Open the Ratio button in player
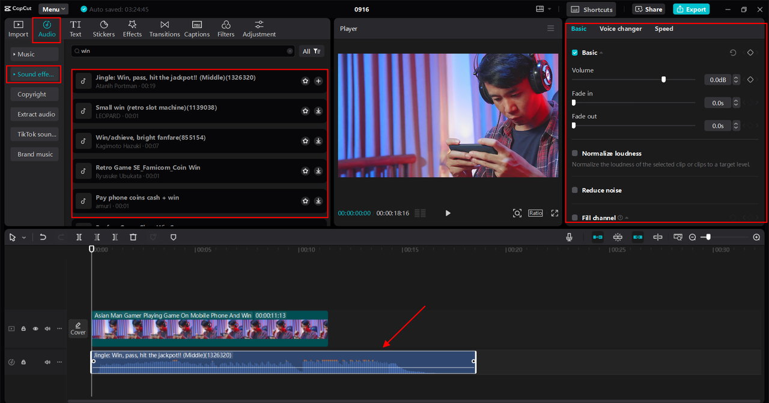Screen dimensions: 769x403 535,213
